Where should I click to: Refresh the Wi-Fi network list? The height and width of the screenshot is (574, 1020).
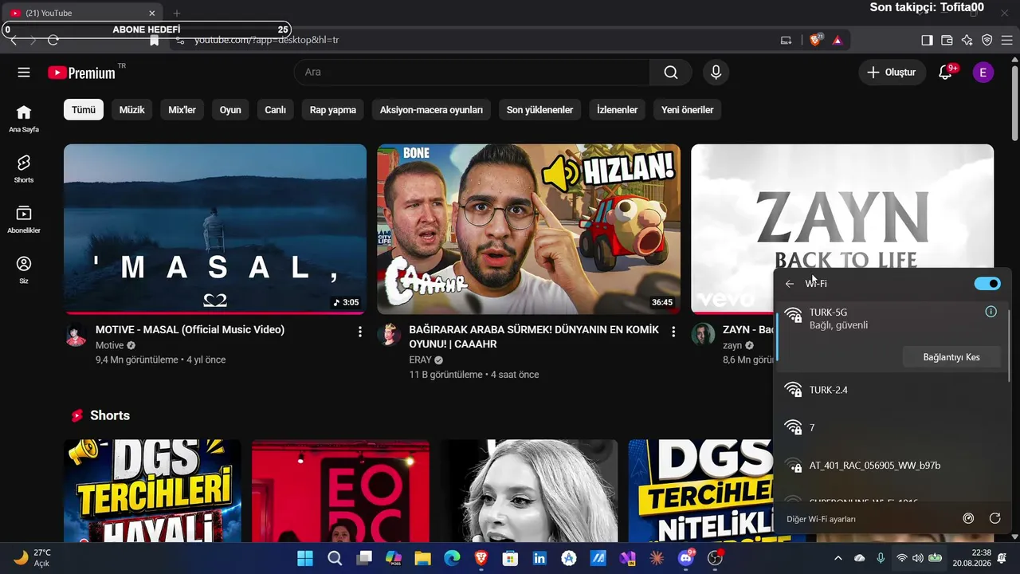coord(994,518)
